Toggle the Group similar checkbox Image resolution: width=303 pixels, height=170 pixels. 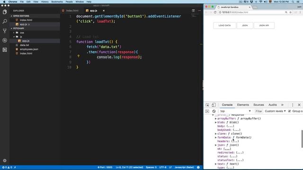[x=289, y=111]
